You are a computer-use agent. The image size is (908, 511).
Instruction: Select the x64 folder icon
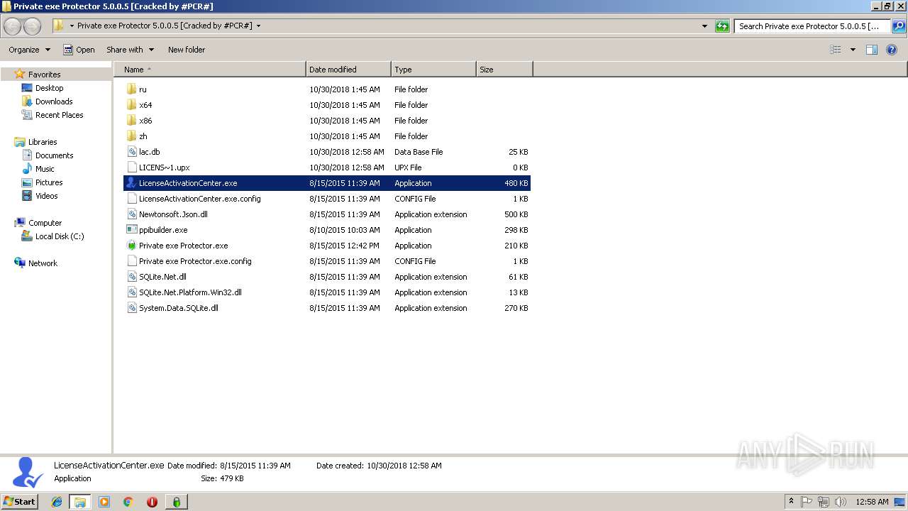pyautogui.click(x=131, y=105)
